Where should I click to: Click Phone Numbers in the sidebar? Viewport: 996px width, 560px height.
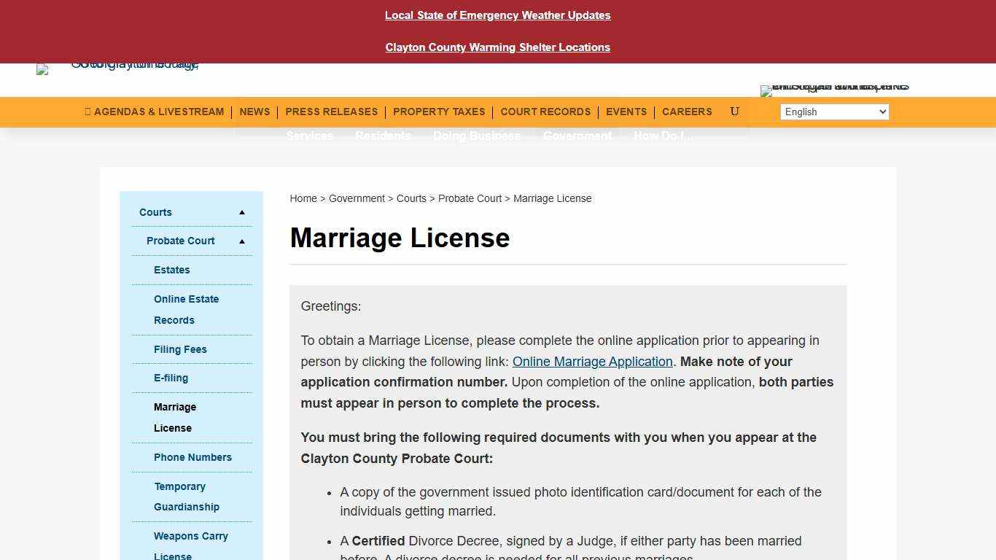(192, 457)
